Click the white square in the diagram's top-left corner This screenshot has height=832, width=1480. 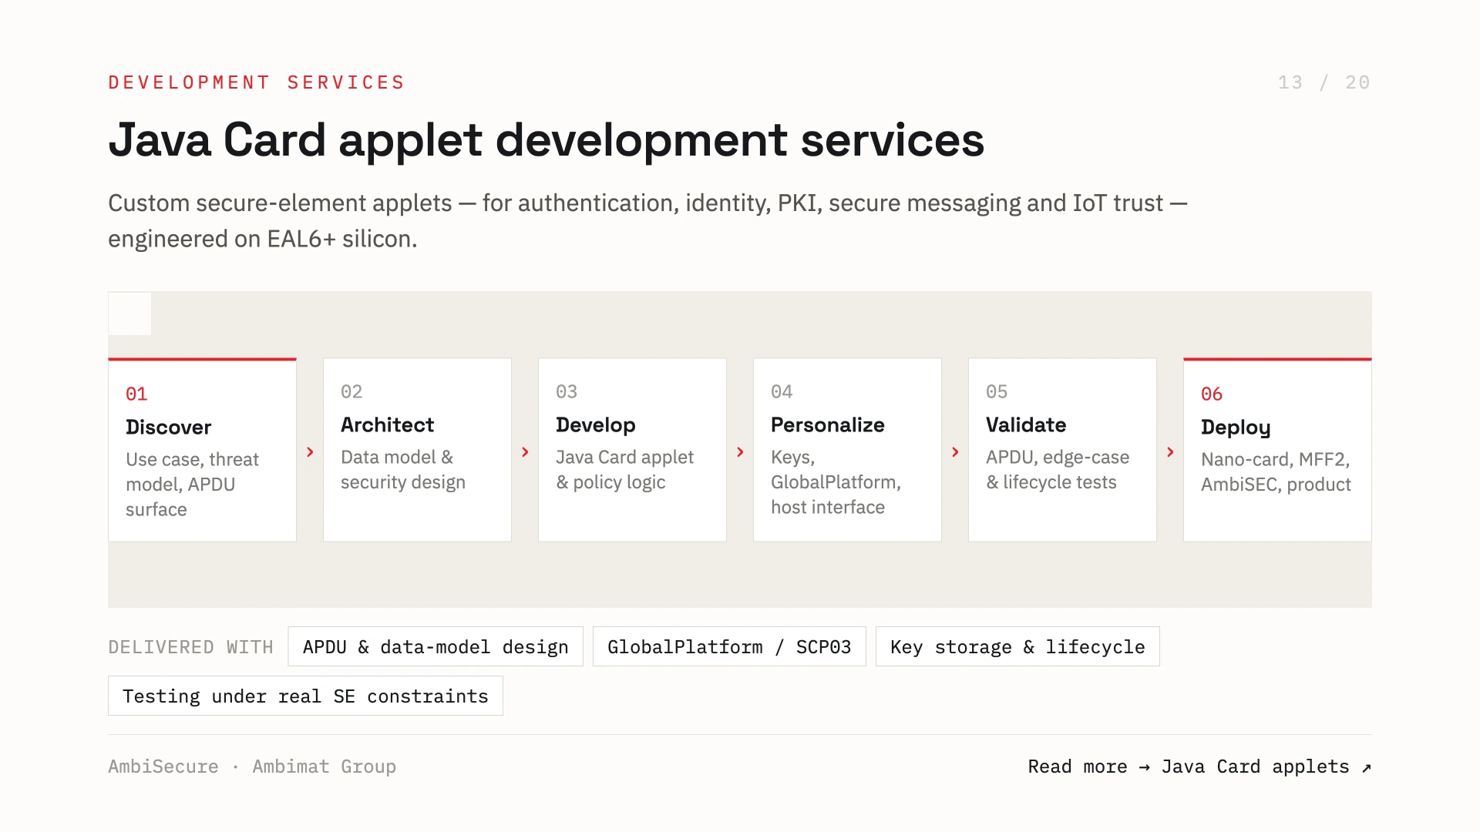(x=129, y=314)
